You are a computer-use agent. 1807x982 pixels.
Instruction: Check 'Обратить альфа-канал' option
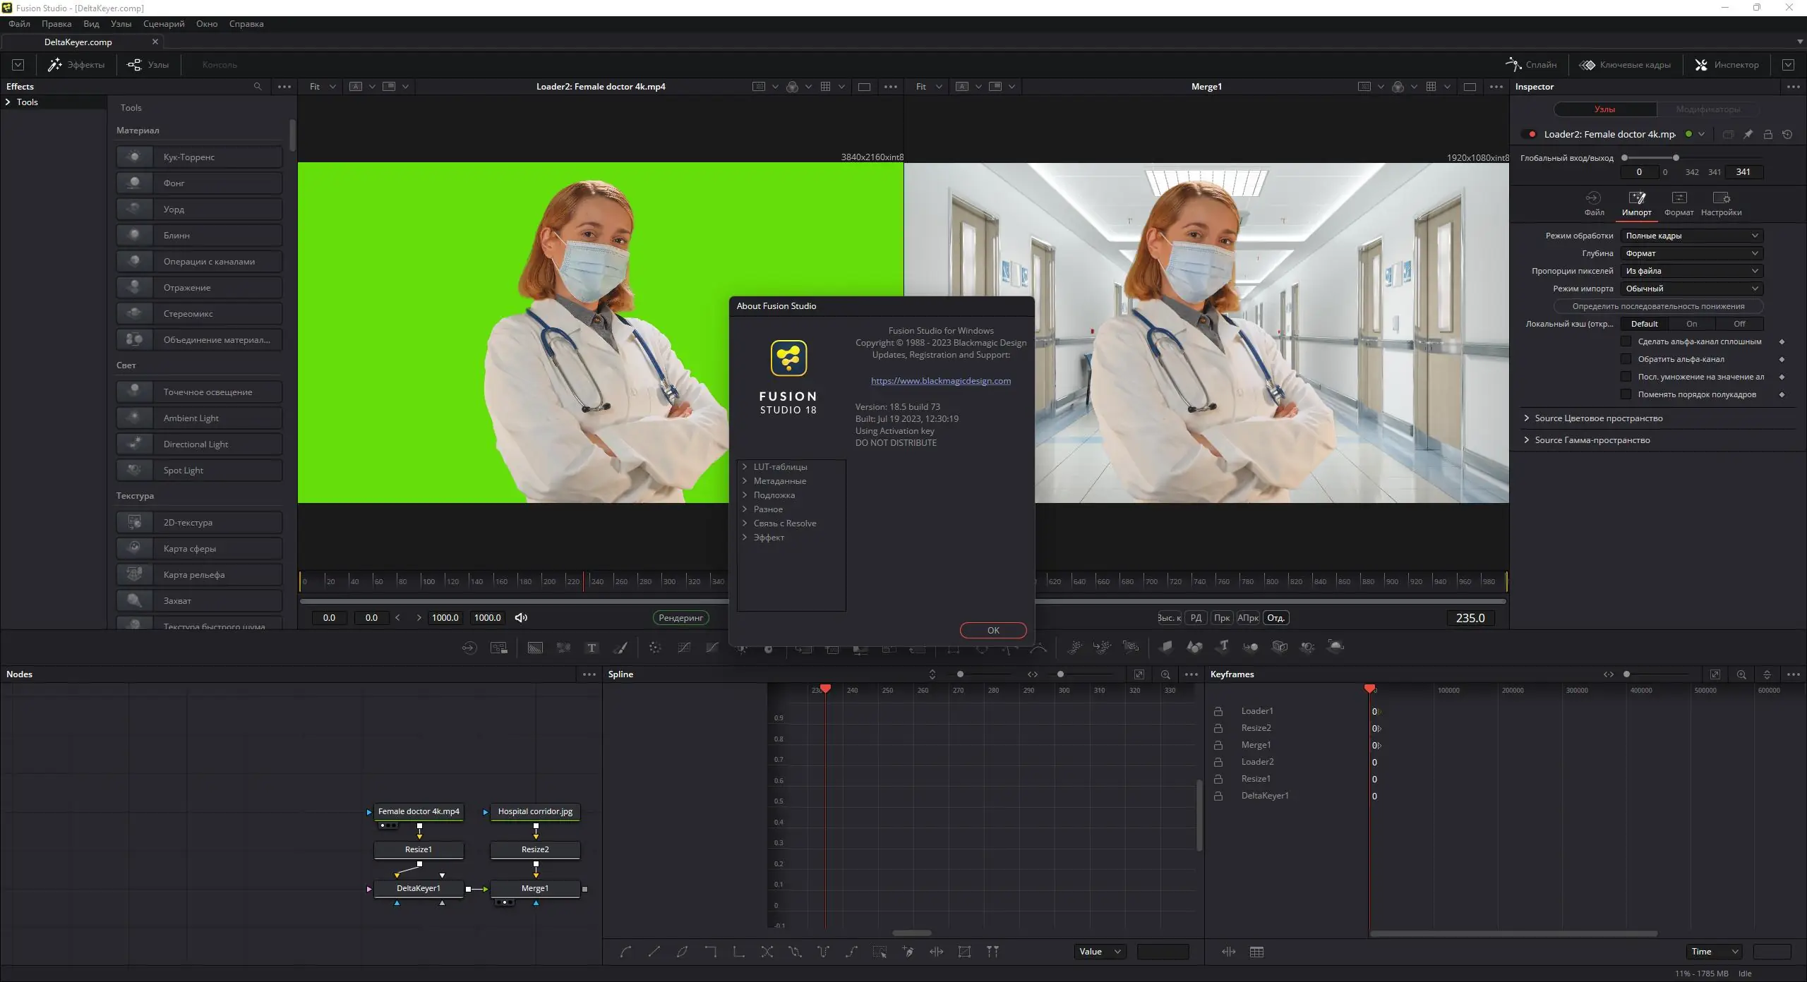tap(1626, 360)
